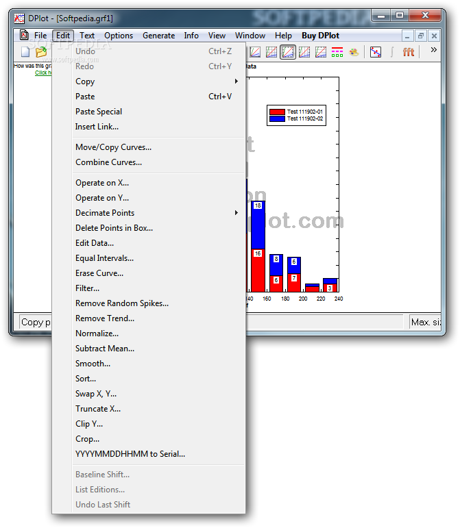460x528 pixels.
Task: Click the blue bar labeled 18
Action: click(258, 225)
